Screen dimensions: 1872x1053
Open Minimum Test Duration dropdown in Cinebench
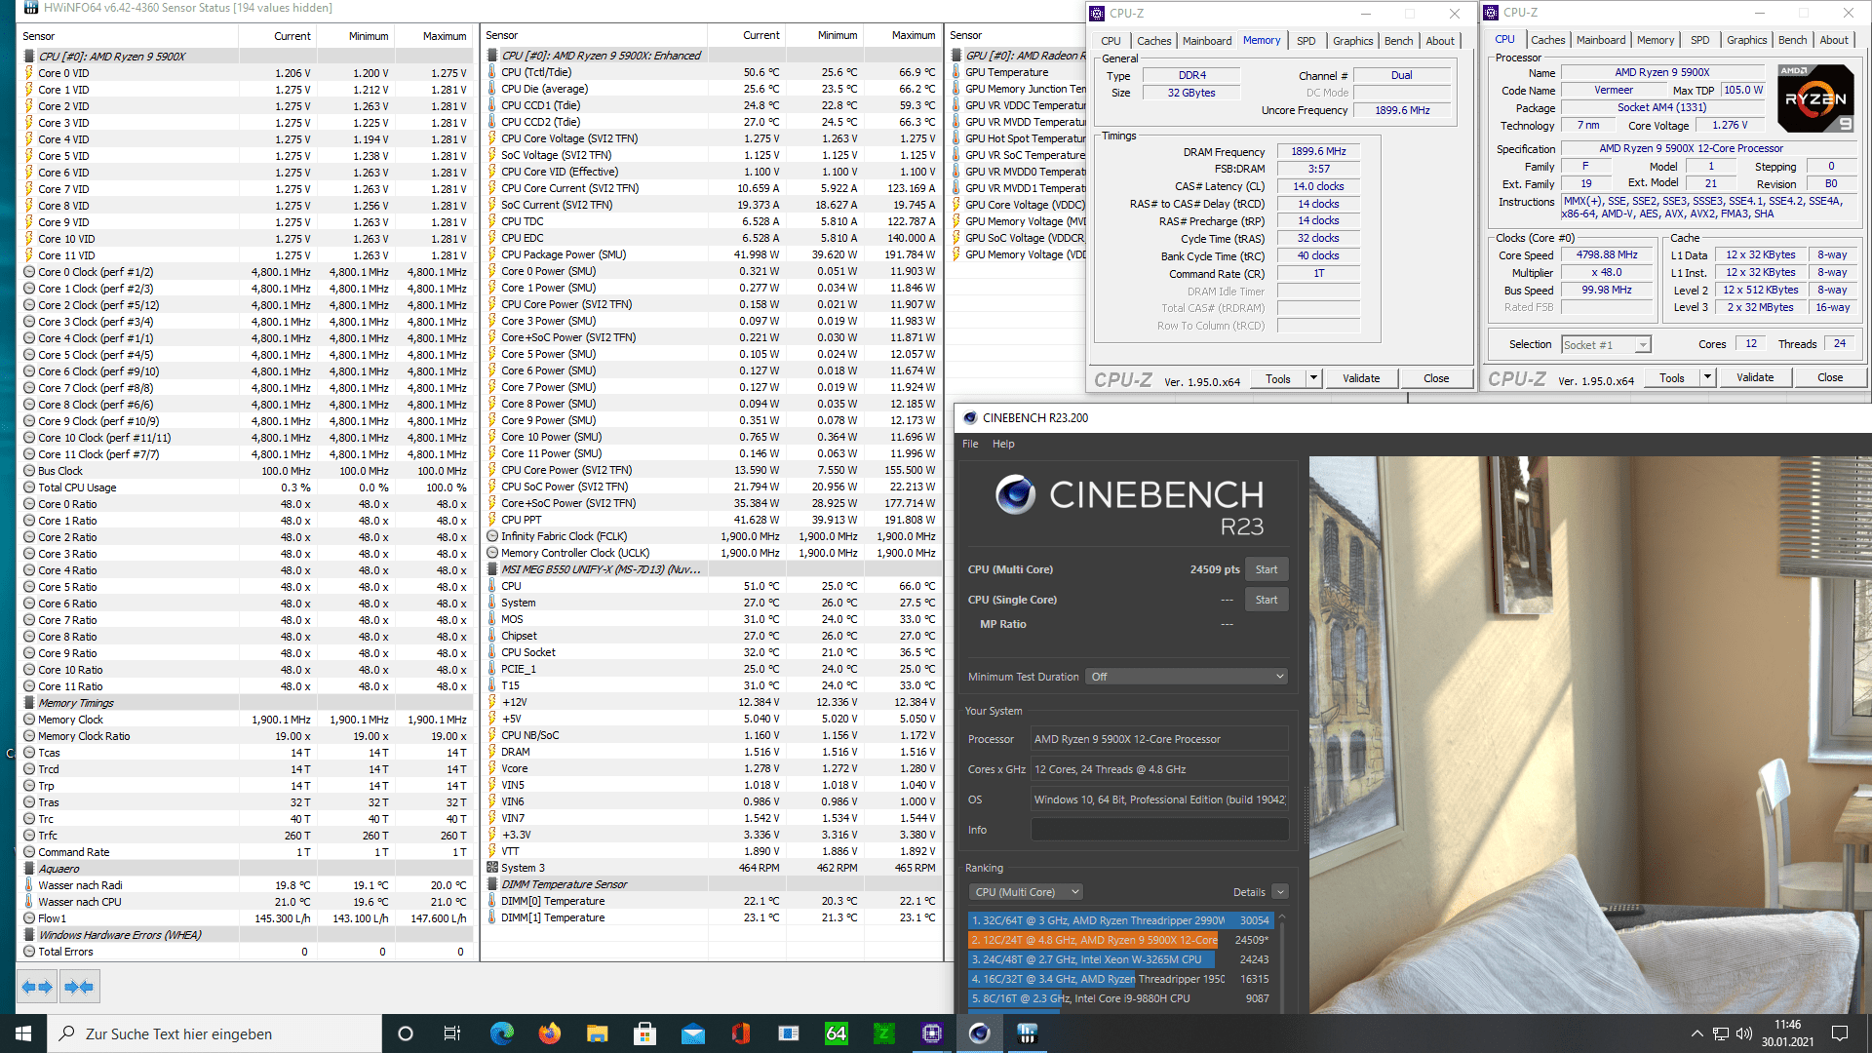coord(1187,677)
